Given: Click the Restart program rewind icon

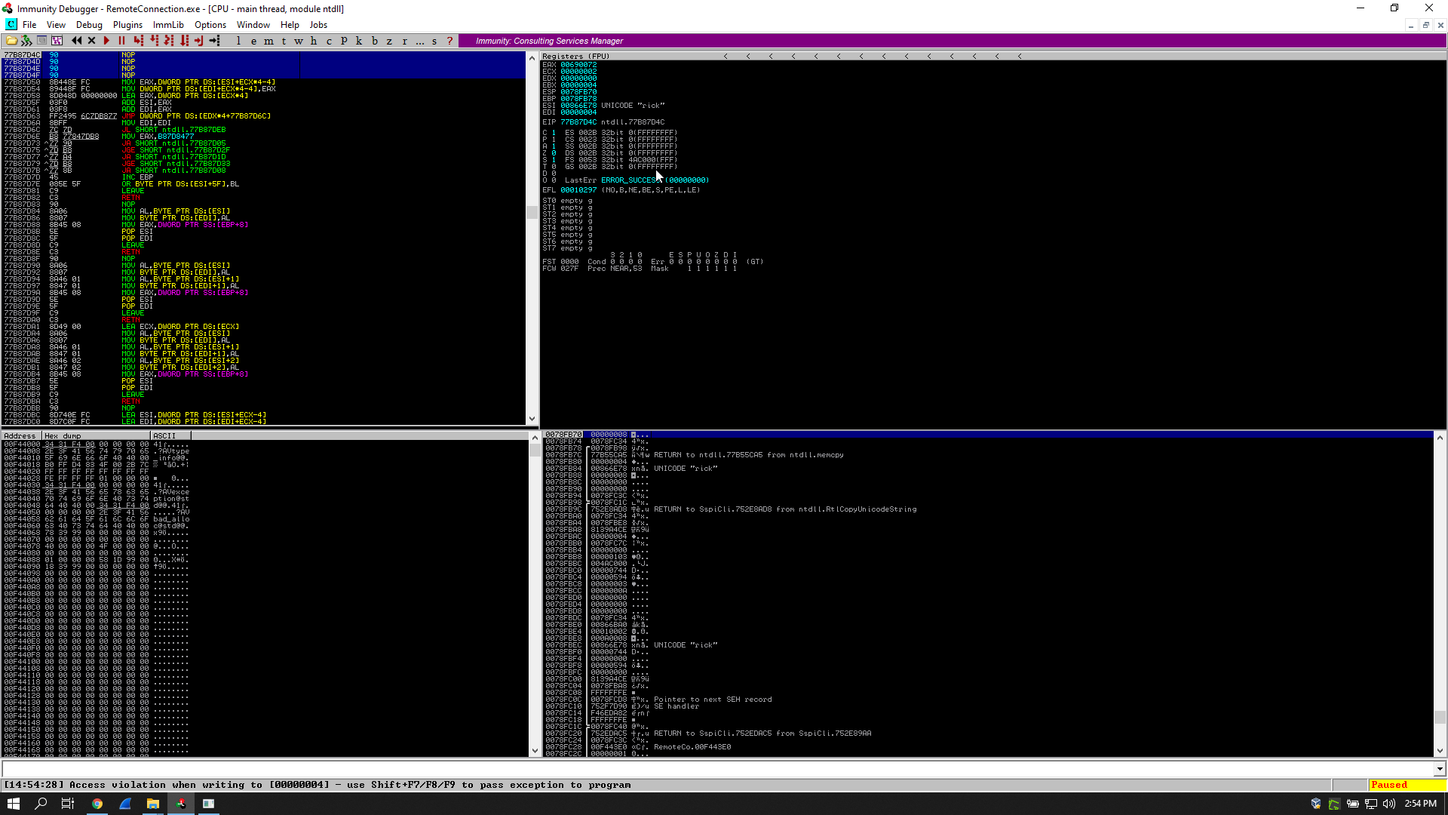Looking at the screenshot, I should (76, 41).
